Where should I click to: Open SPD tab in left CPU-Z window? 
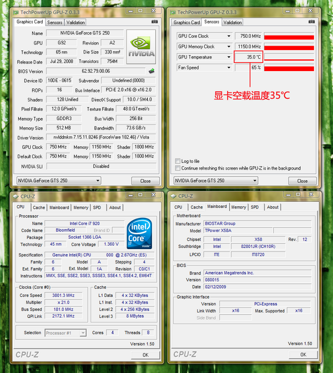click(97, 207)
